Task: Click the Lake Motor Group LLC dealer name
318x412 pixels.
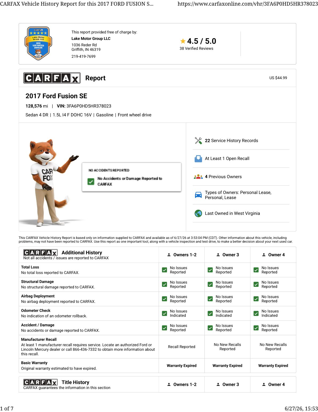Action: [x=91, y=39]
